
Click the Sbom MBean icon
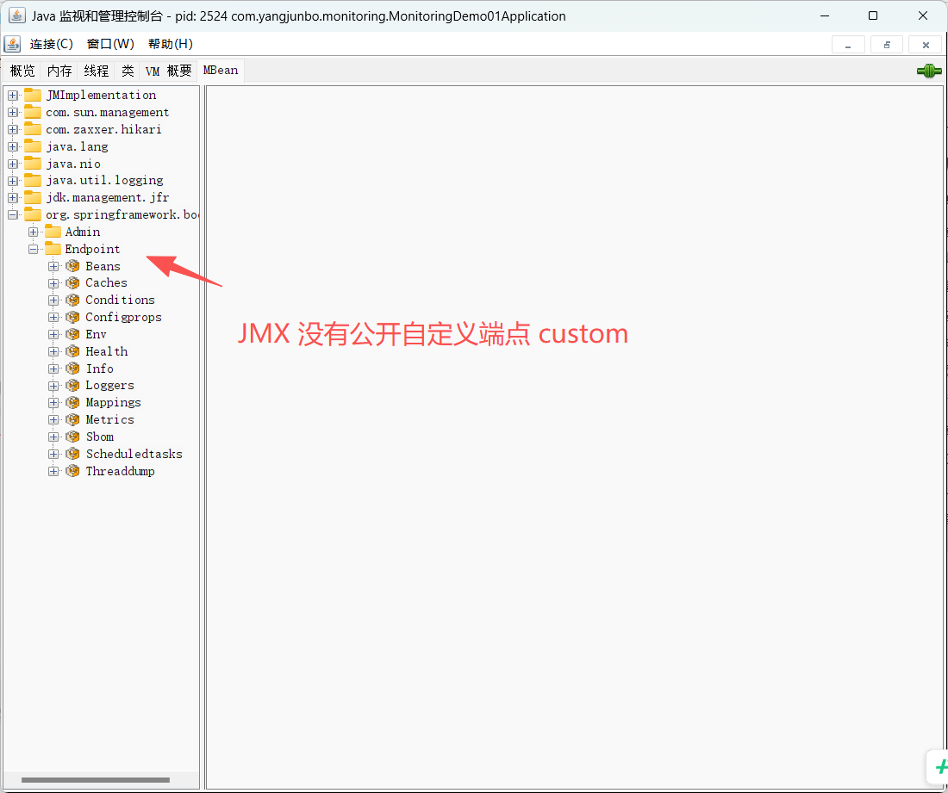72,437
